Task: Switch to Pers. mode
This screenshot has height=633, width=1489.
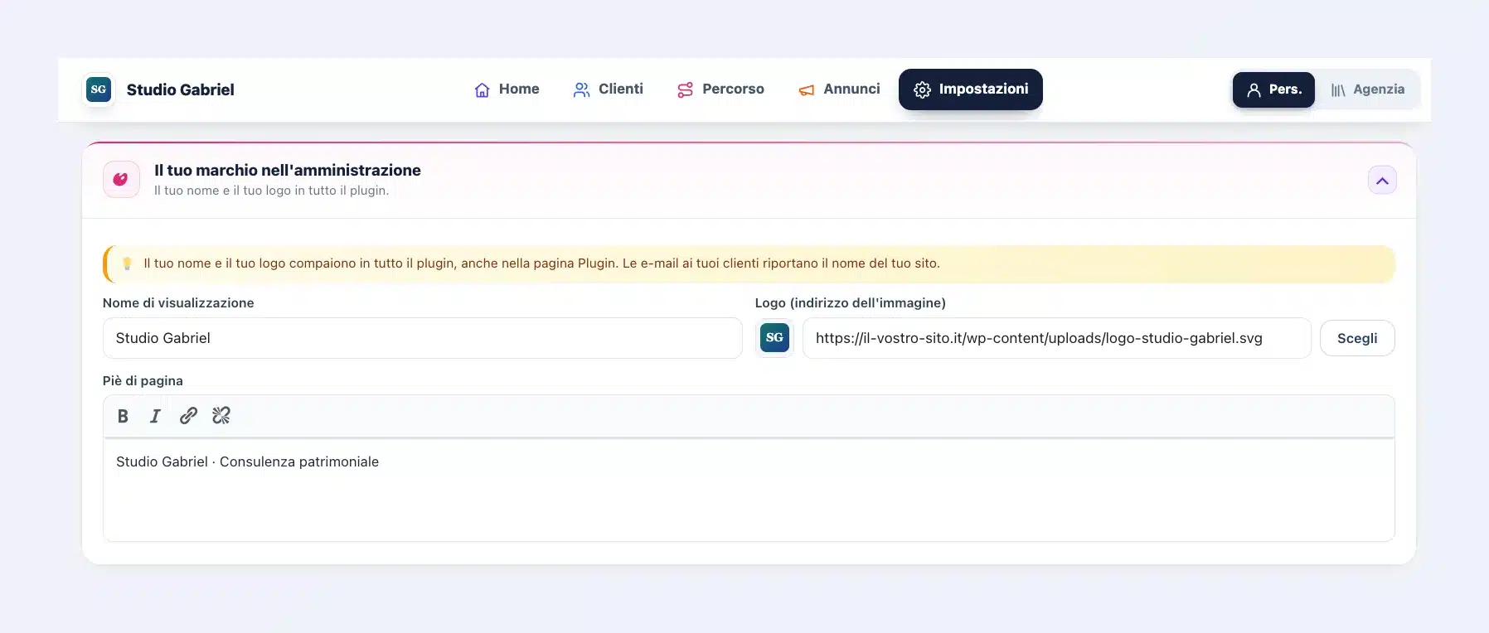Action: point(1273,89)
